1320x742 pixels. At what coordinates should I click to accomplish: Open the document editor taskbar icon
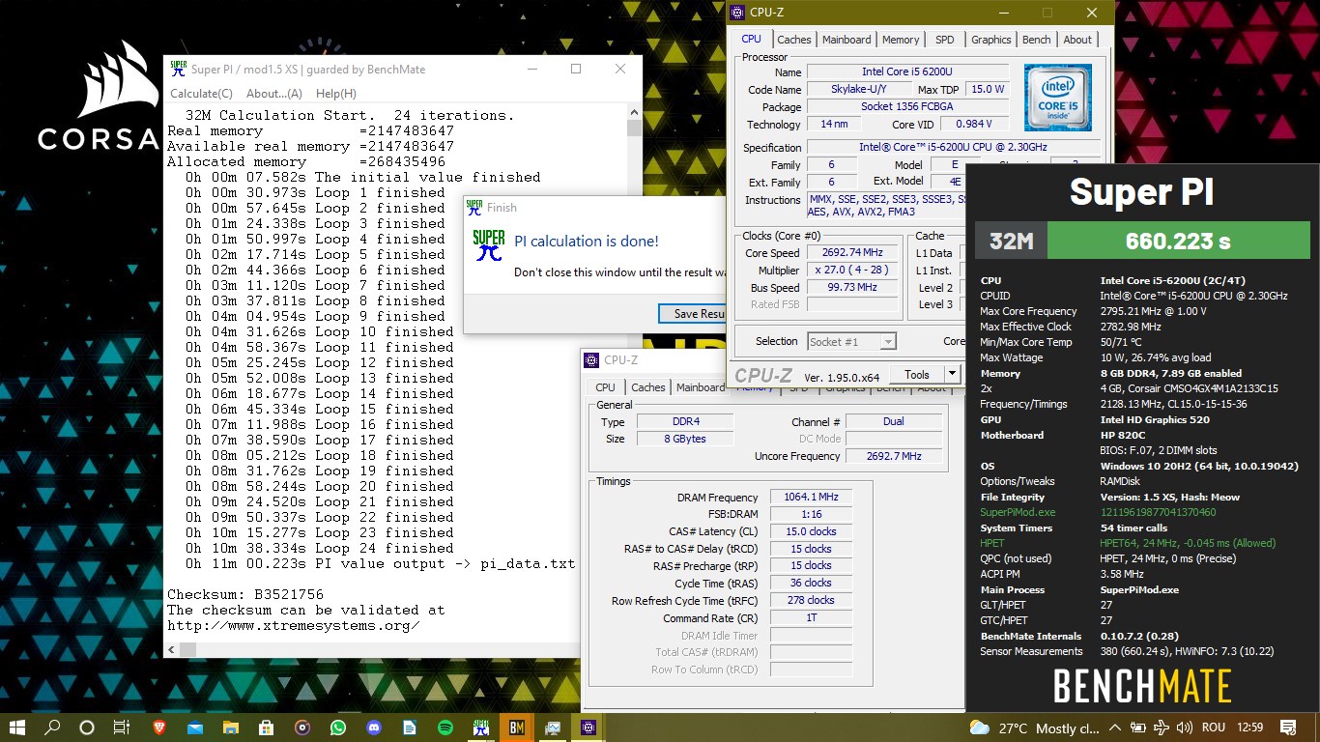[409, 728]
